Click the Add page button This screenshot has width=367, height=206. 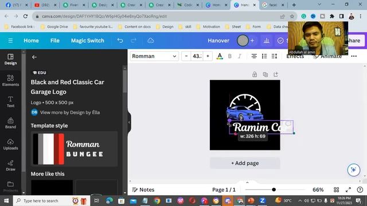[x=245, y=163]
